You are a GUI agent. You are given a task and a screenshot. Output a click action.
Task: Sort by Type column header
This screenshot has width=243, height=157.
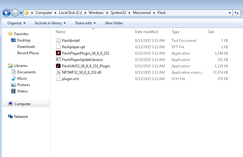point(175,32)
